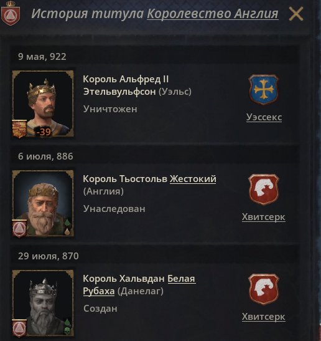Open the Жестокий nickname link
321x341 pixels.
(193, 179)
